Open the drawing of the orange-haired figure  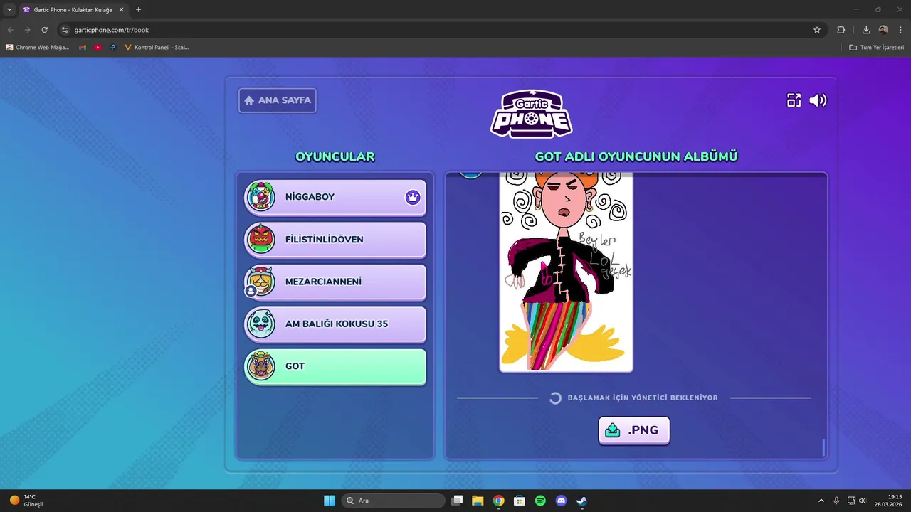(566, 272)
